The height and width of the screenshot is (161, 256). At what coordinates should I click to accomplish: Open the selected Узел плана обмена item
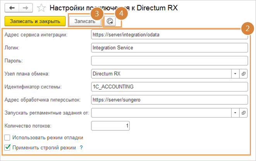click(244, 73)
